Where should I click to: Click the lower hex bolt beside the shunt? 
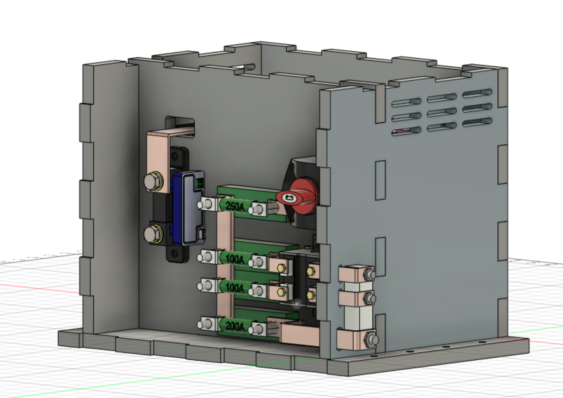(x=153, y=234)
